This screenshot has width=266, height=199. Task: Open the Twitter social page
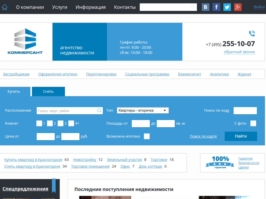pyautogui.click(x=227, y=7)
